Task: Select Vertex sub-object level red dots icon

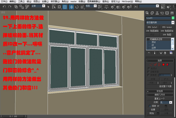Action: point(151,65)
